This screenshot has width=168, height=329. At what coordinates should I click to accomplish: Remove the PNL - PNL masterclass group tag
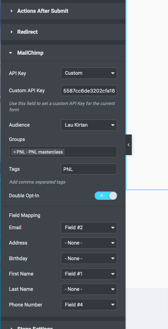click(x=14, y=152)
